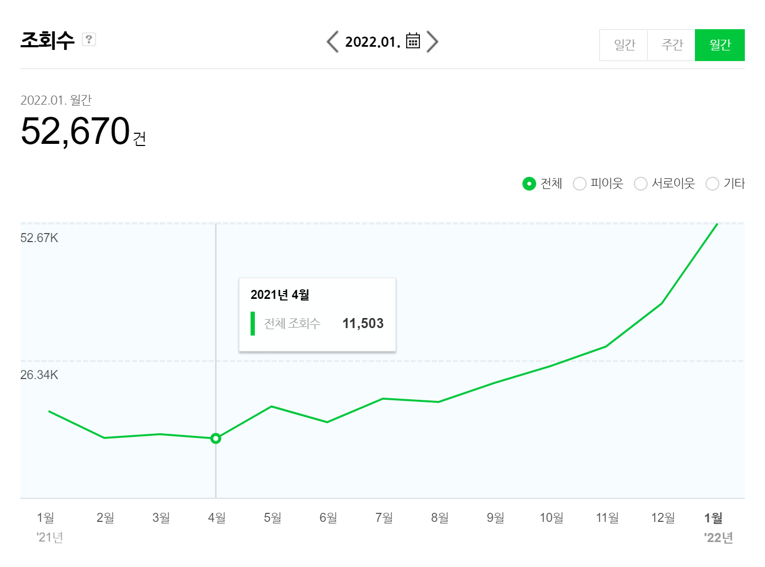
Task: Go to previous month with left chevron
Action: (333, 41)
